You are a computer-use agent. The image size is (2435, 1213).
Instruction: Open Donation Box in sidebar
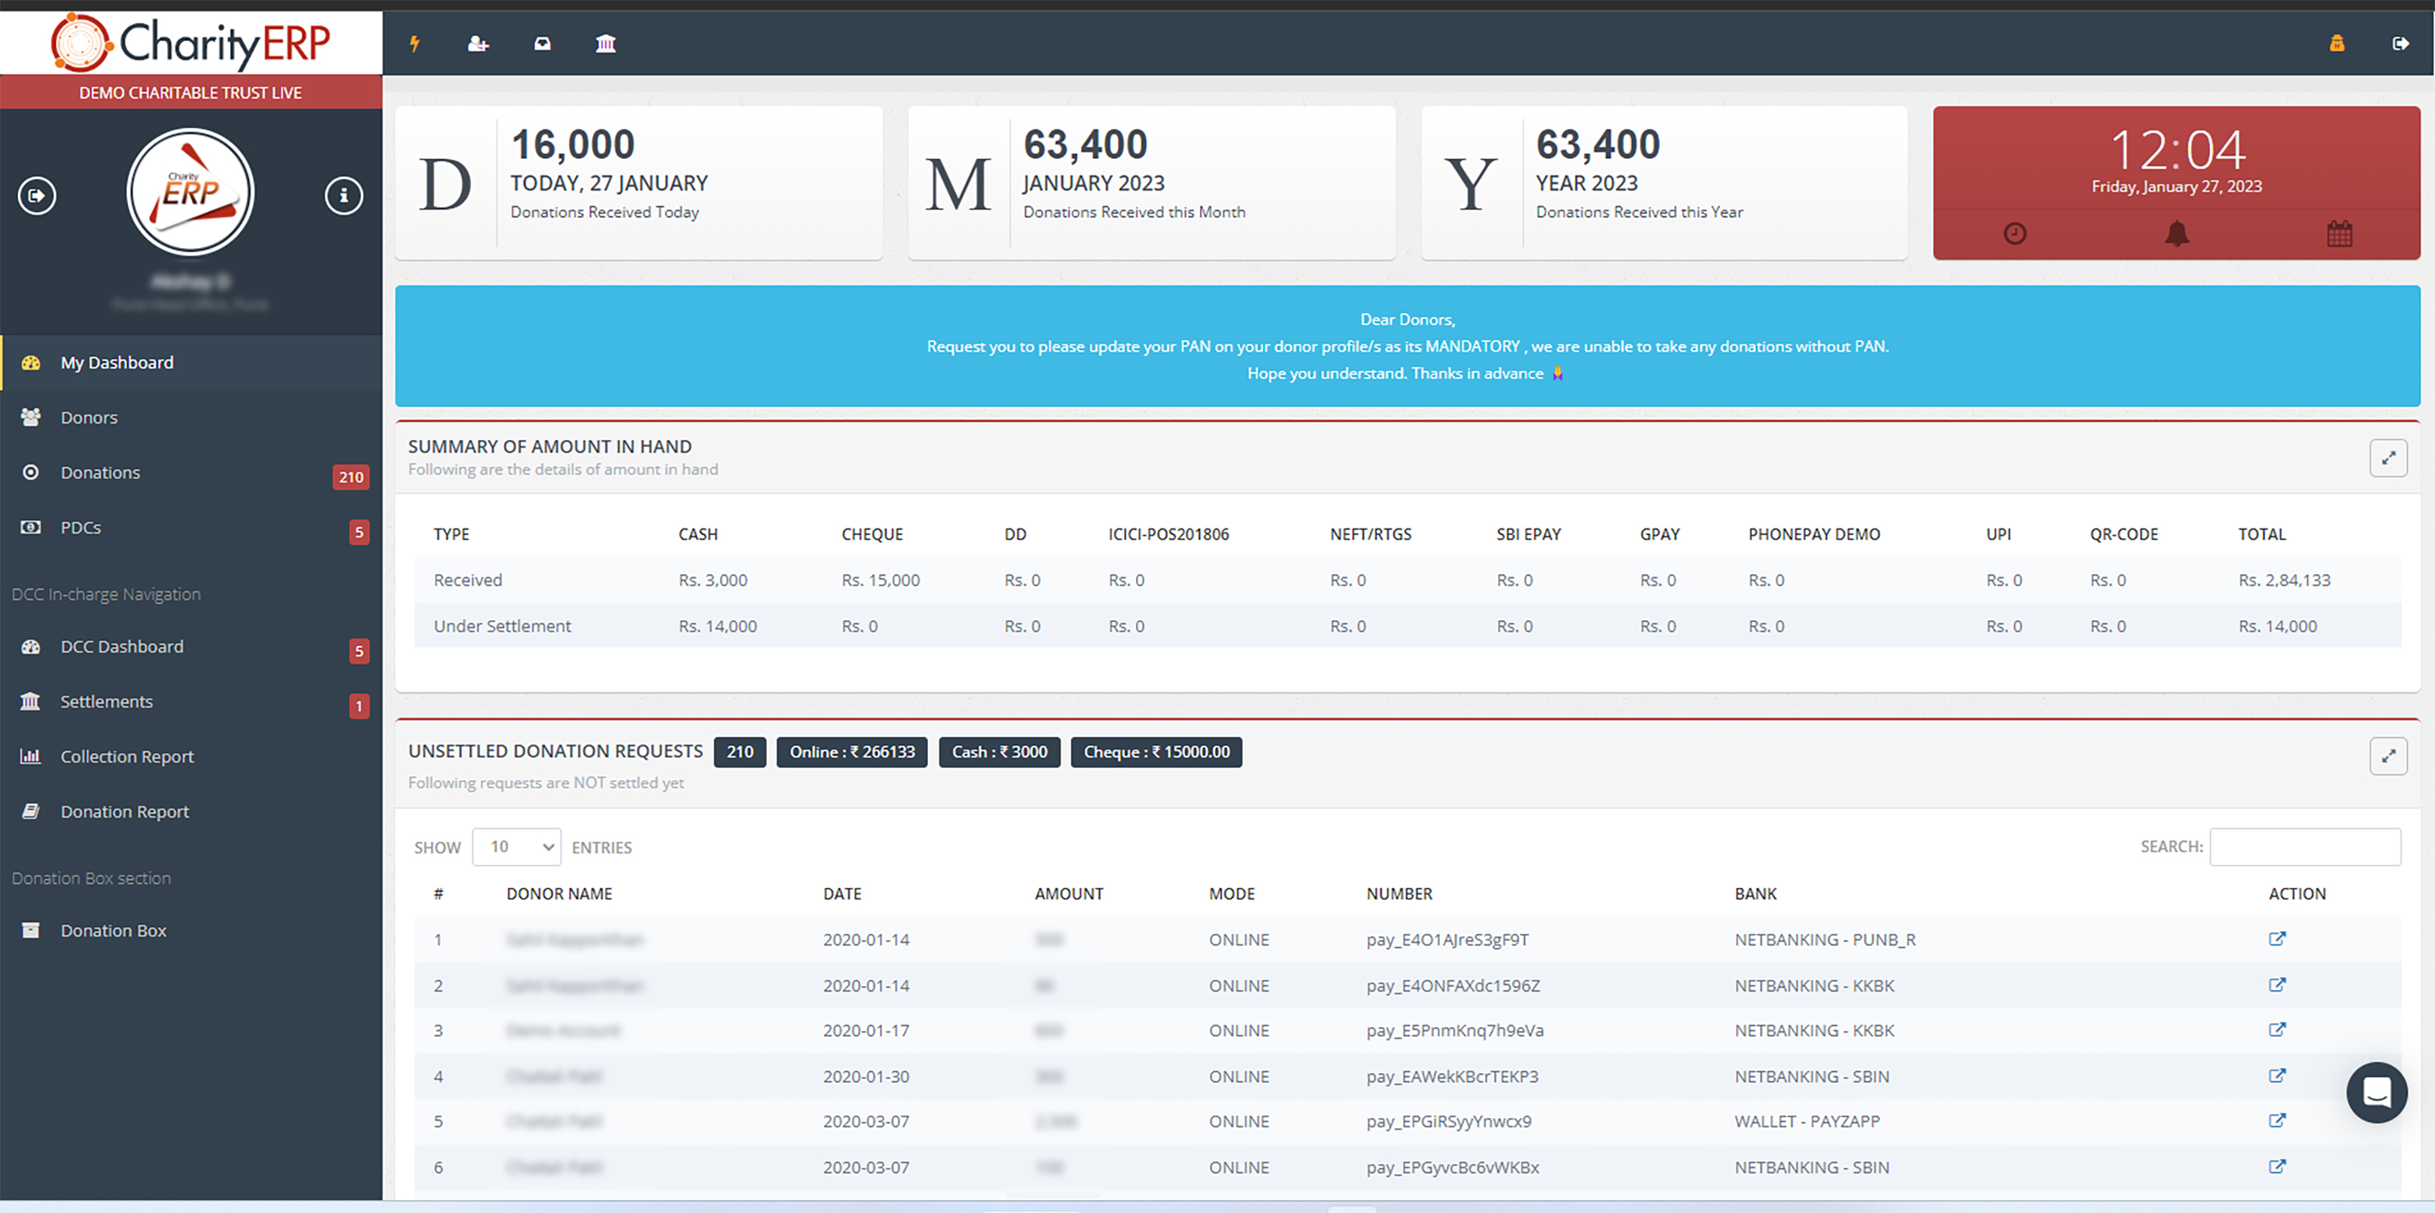click(x=191, y=930)
